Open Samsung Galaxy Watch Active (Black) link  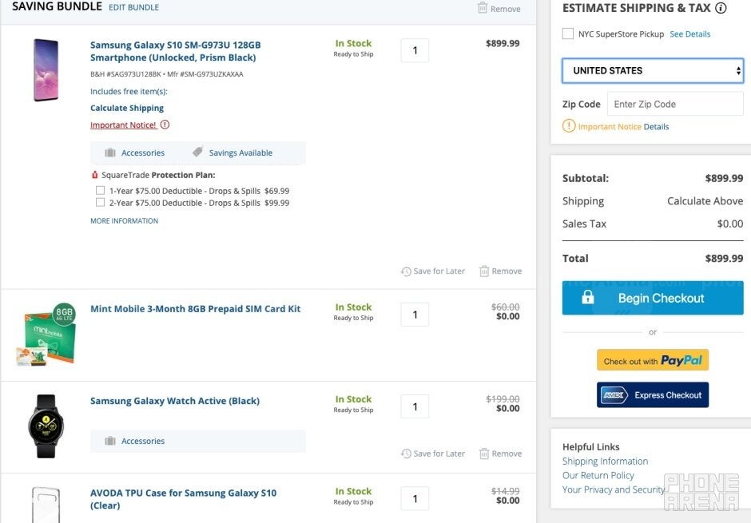click(175, 401)
